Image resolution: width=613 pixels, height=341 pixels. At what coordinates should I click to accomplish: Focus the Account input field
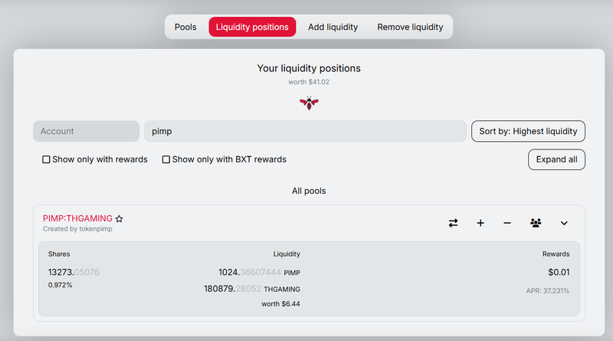coord(86,131)
